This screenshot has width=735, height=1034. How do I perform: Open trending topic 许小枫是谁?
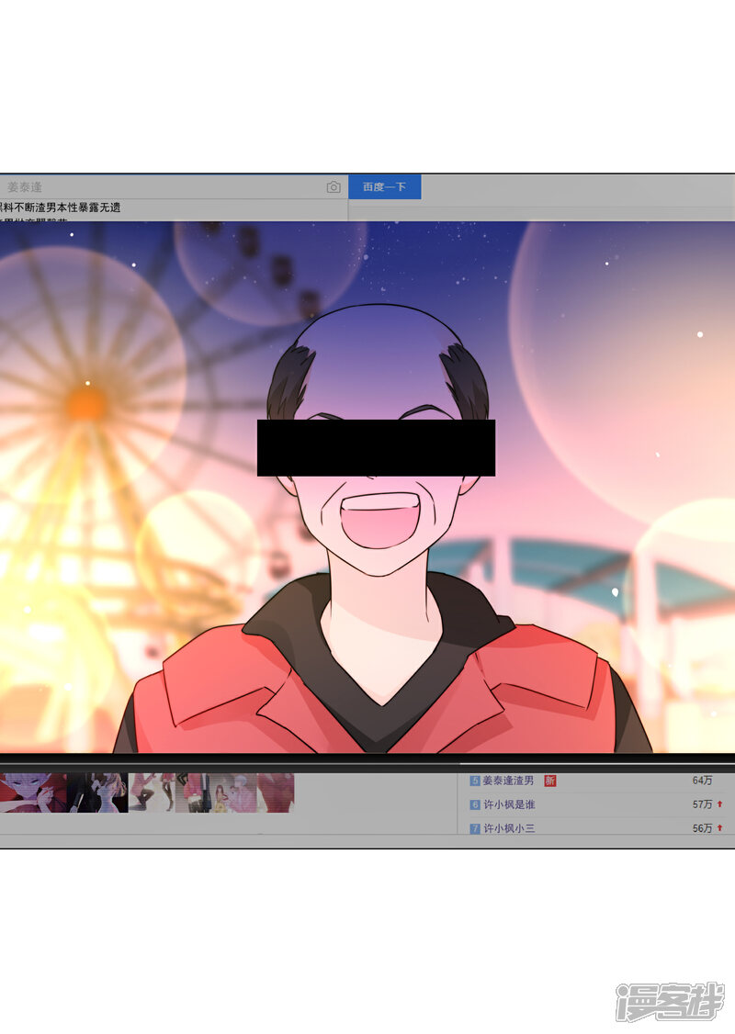point(509,804)
